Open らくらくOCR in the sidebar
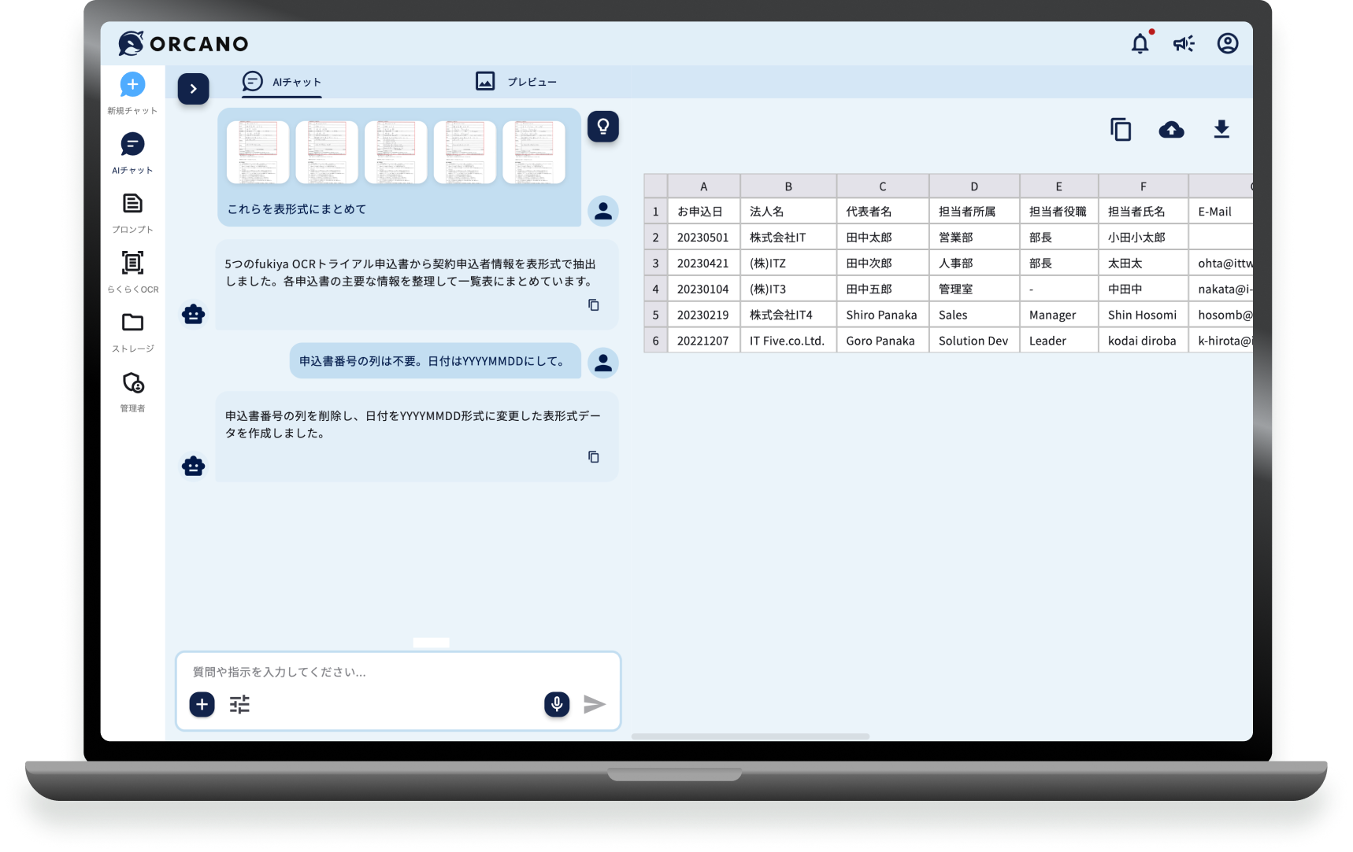Screen dimensions: 1353x852 pyautogui.click(x=132, y=264)
